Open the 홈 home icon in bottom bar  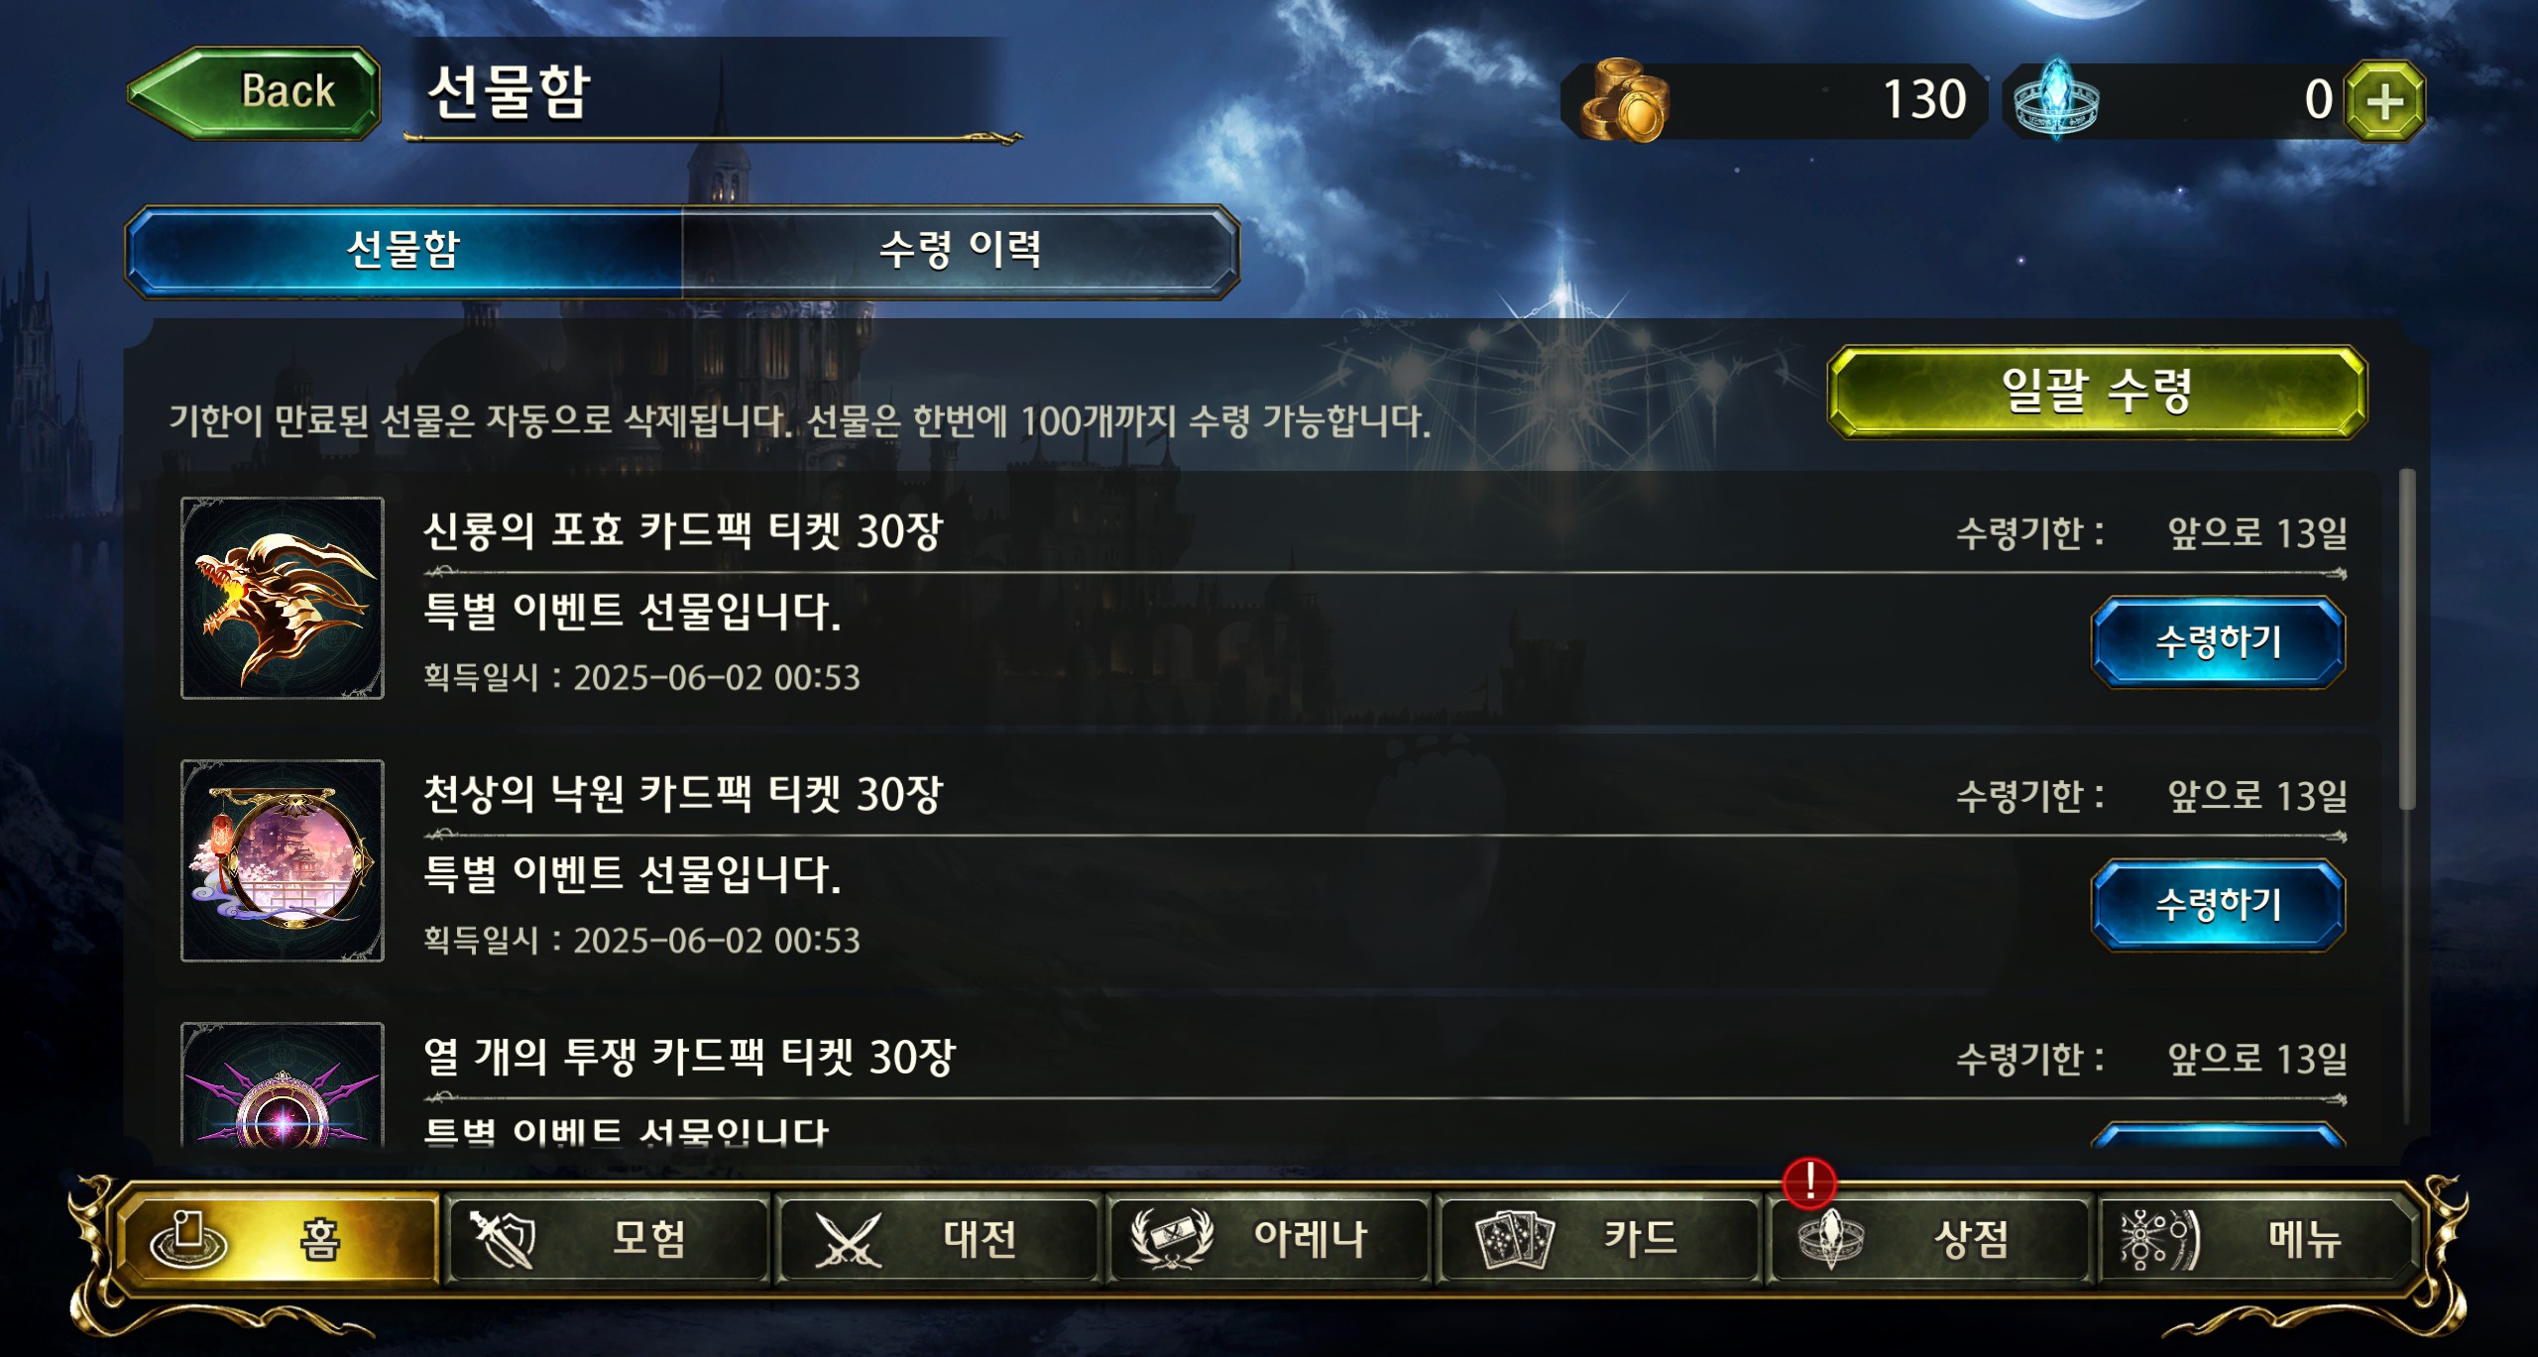coord(188,1239)
